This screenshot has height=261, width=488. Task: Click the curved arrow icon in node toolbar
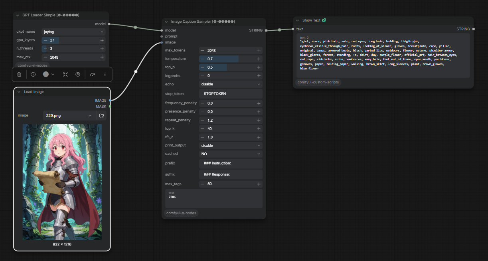93,74
